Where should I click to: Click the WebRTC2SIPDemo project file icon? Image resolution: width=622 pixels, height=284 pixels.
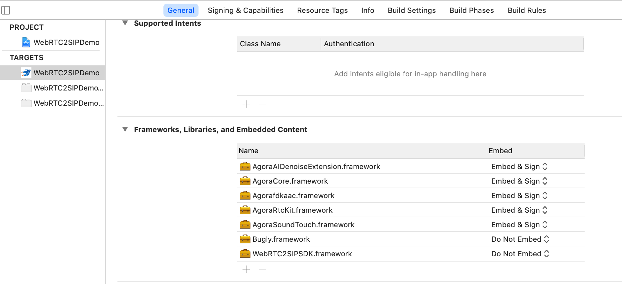(26, 42)
